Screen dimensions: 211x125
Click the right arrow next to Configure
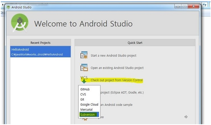[186, 117]
